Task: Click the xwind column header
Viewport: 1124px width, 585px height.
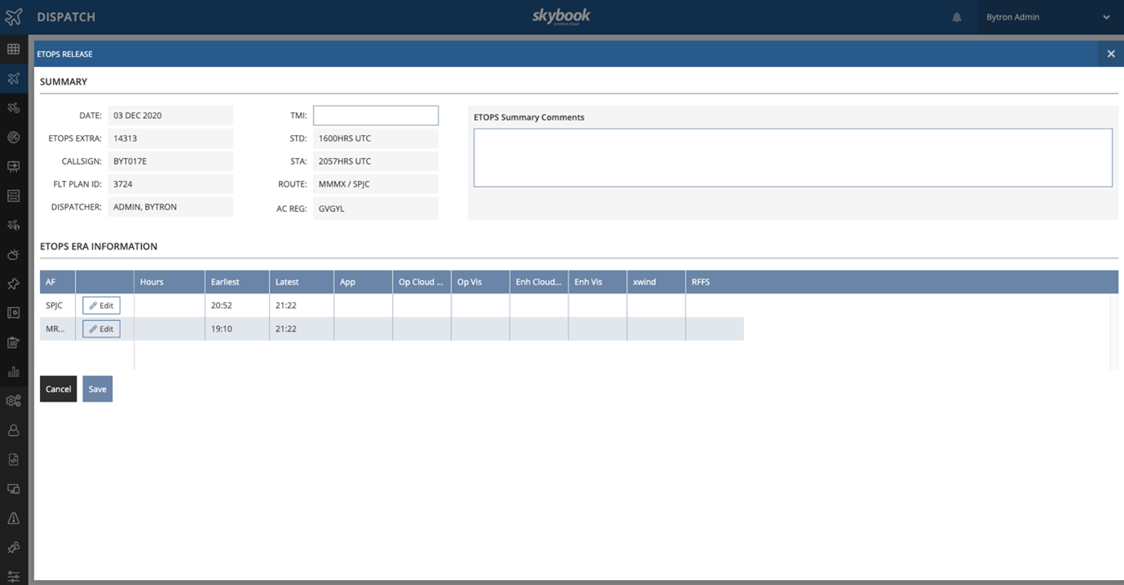Action: 656,282
